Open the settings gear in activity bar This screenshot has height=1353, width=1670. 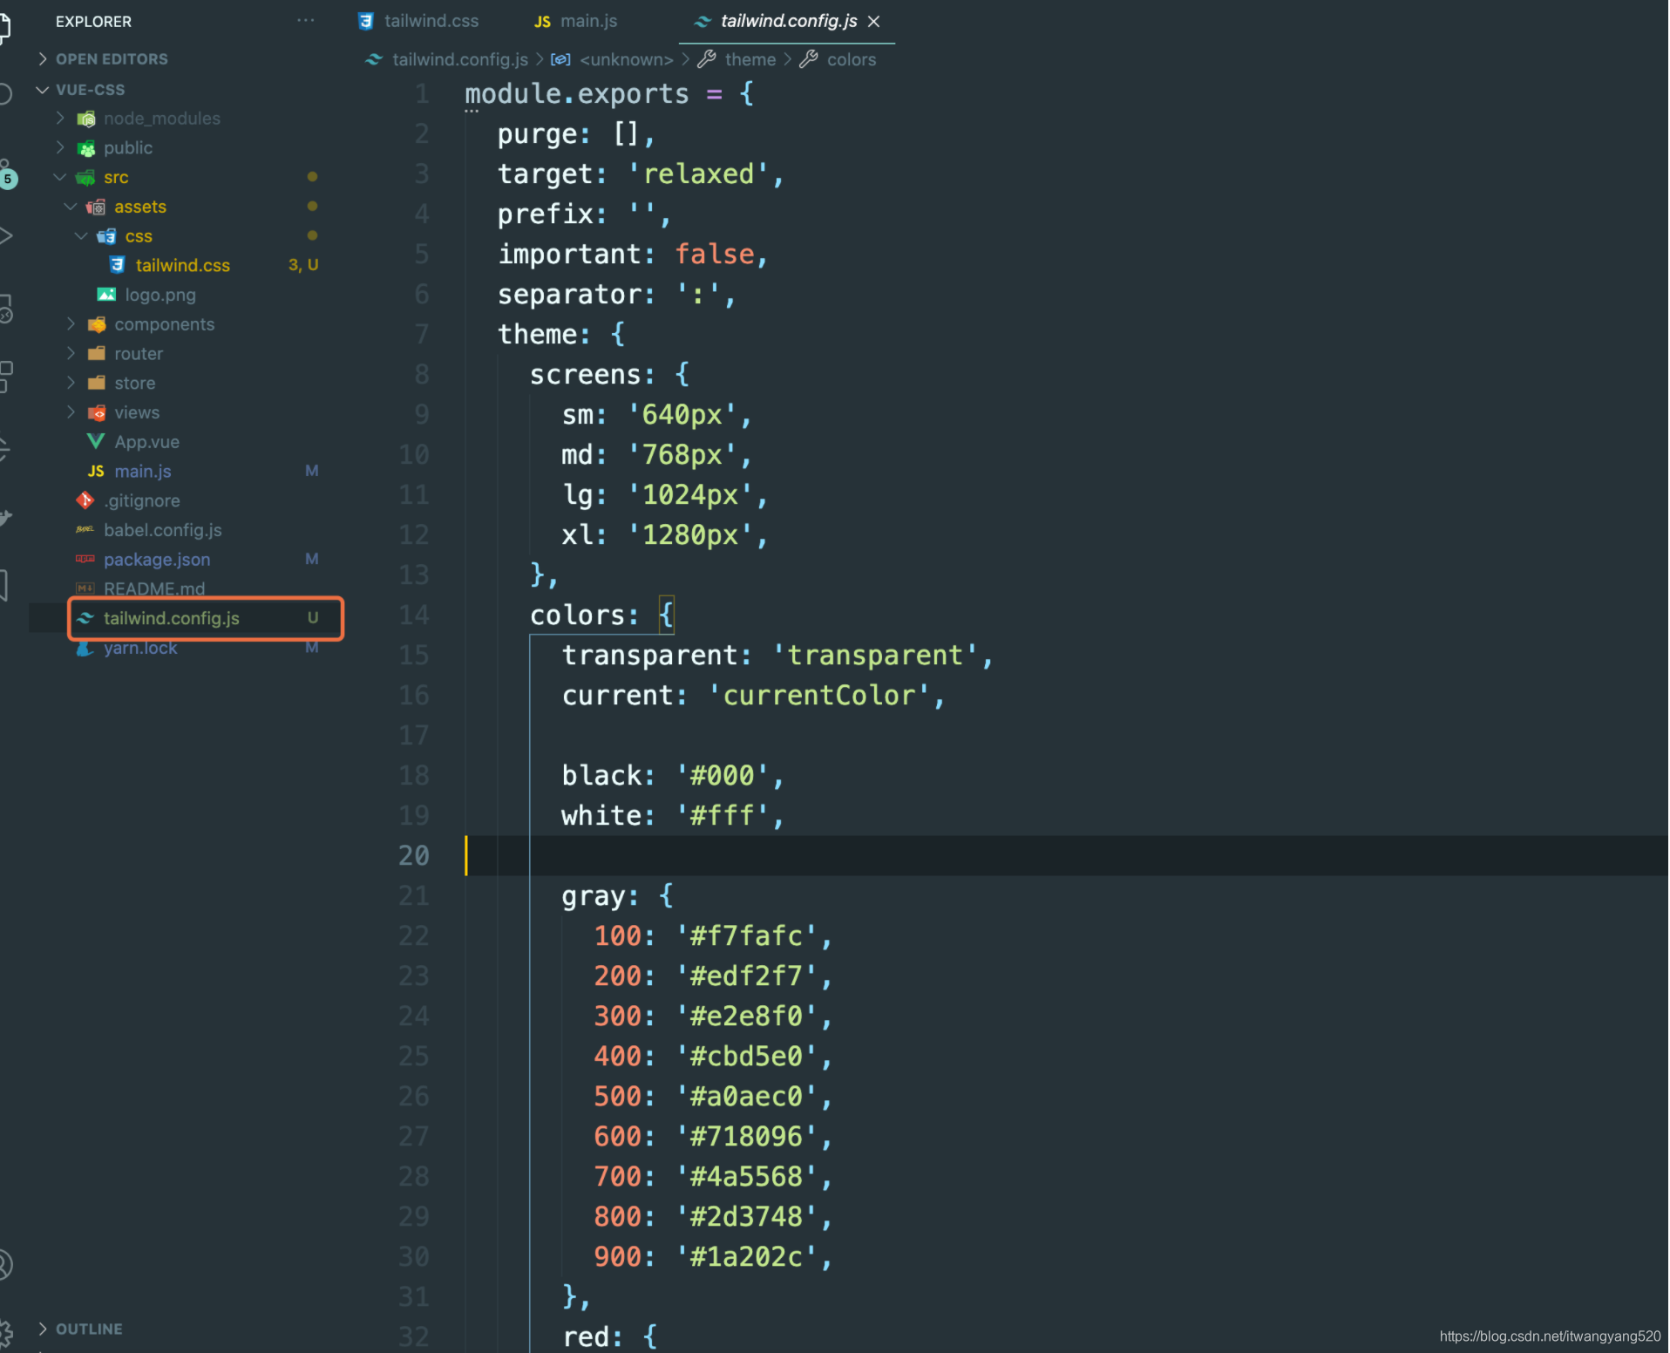(x=5, y=1334)
